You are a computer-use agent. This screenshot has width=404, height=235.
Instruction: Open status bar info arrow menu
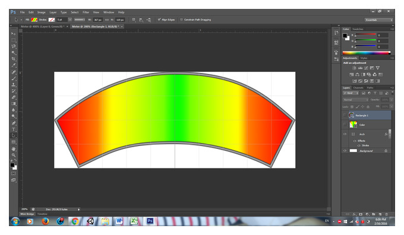click(x=78, y=209)
